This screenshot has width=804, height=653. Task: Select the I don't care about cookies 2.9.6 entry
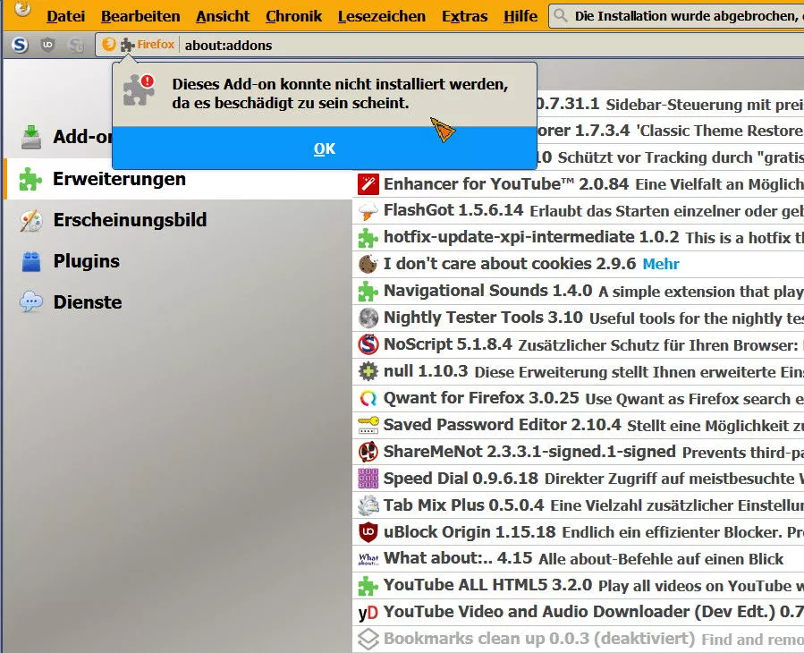pyautogui.click(x=579, y=264)
